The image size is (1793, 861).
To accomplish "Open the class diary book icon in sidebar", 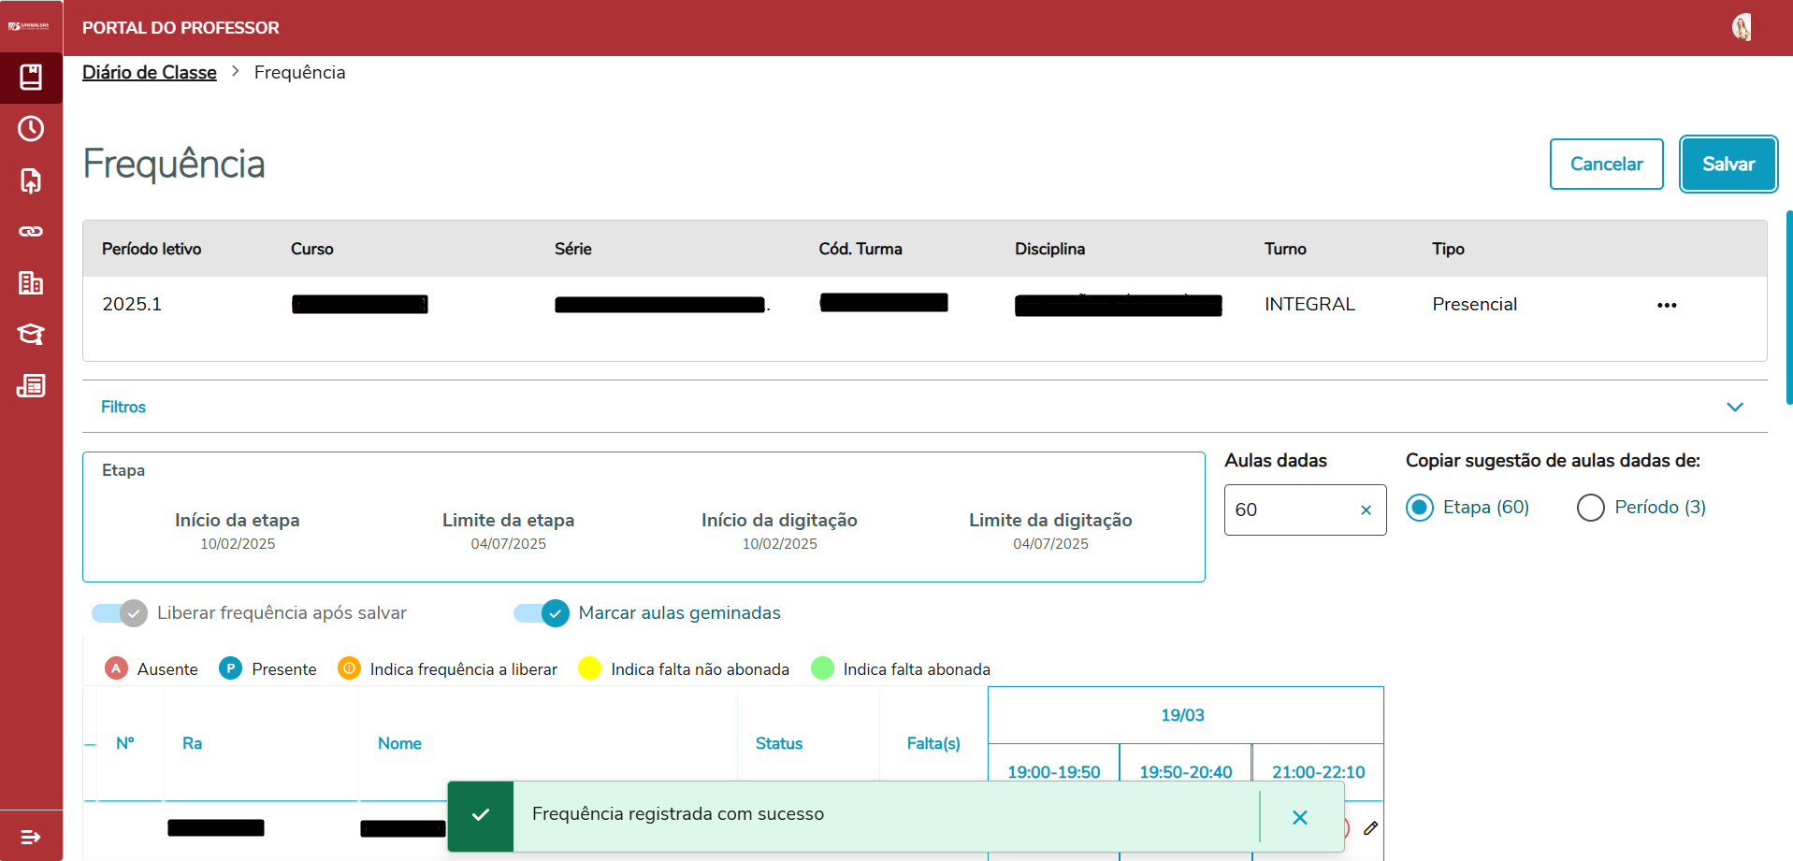I will pyautogui.click(x=31, y=78).
